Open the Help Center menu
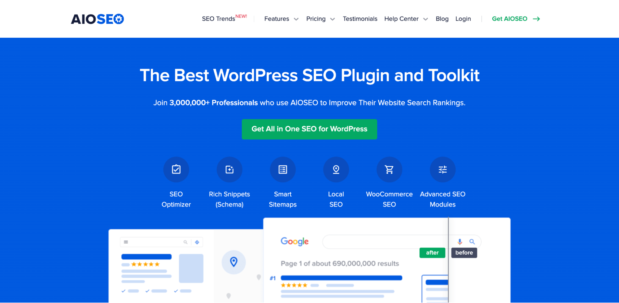619x303 pixels. [x=401, y=19]
